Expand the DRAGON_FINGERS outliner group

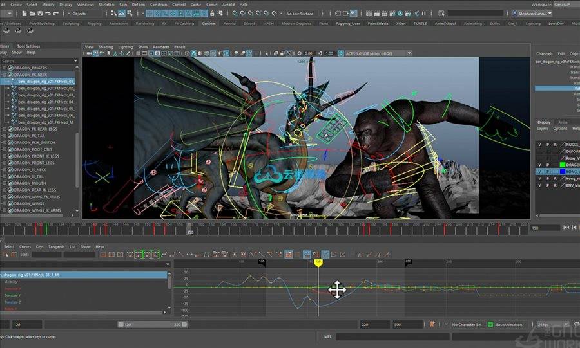pos(5,68)
